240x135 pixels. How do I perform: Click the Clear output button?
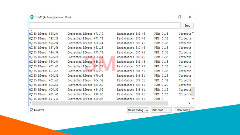click(184, 110)
